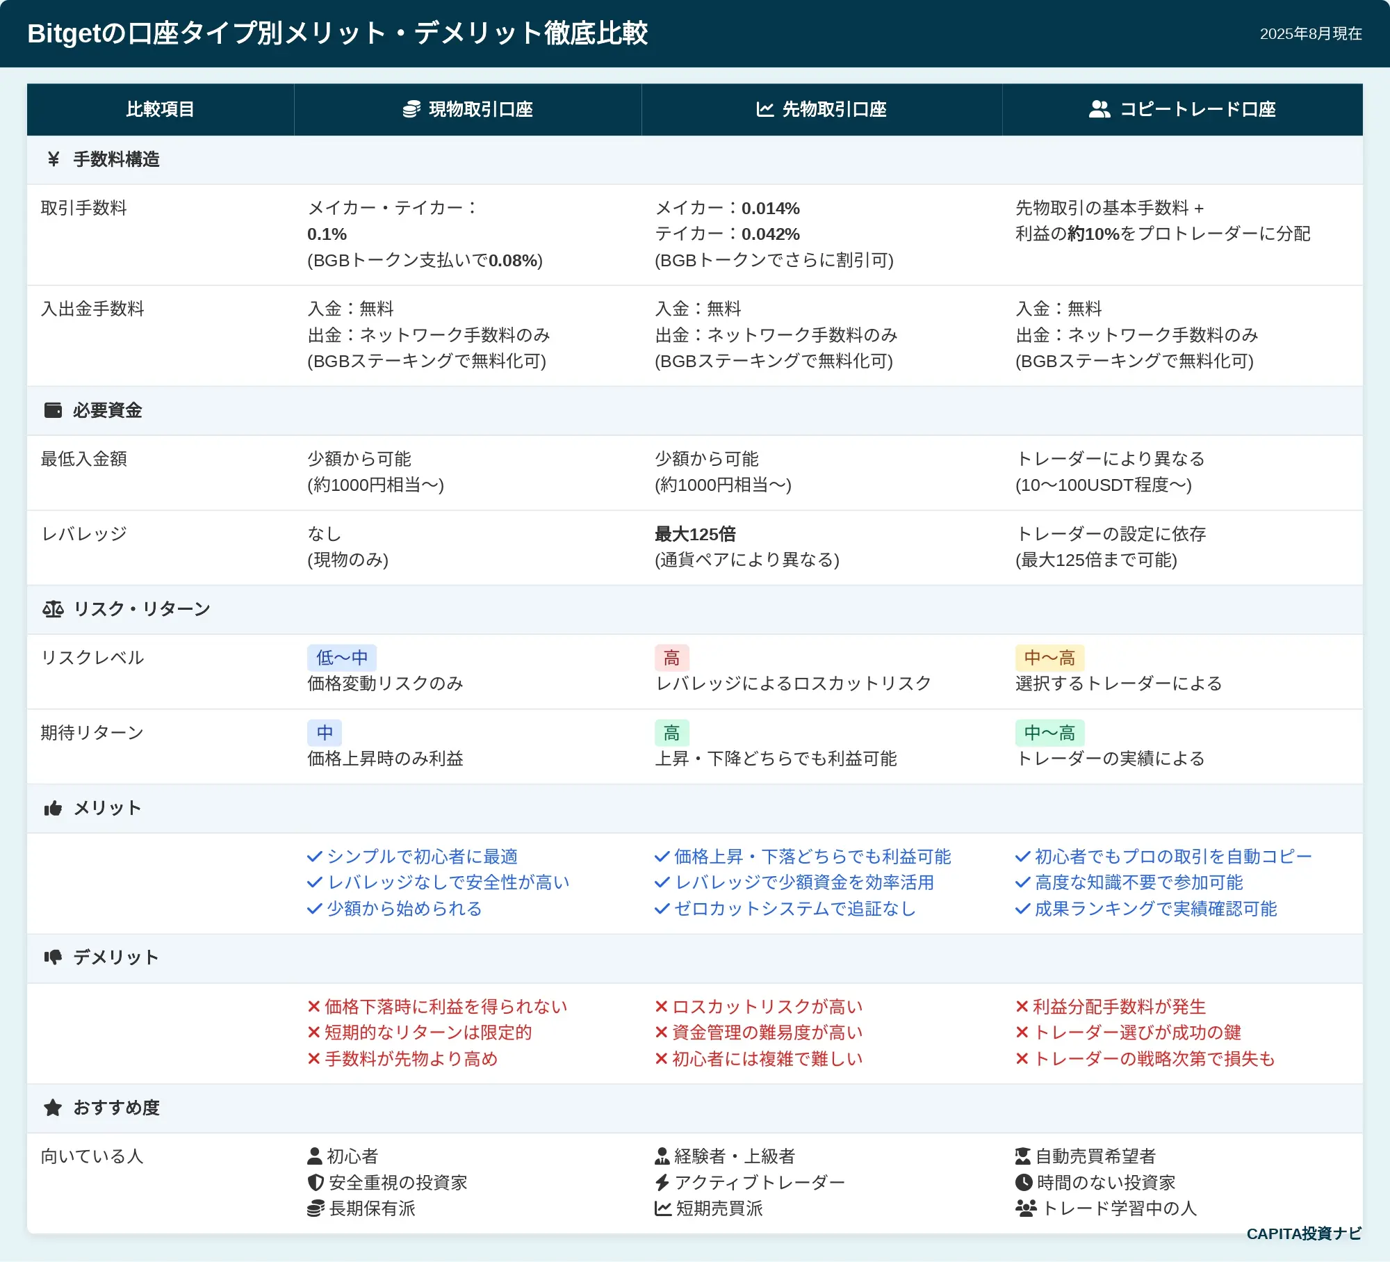Click the 低〜中 risk badge

[342, 658]
